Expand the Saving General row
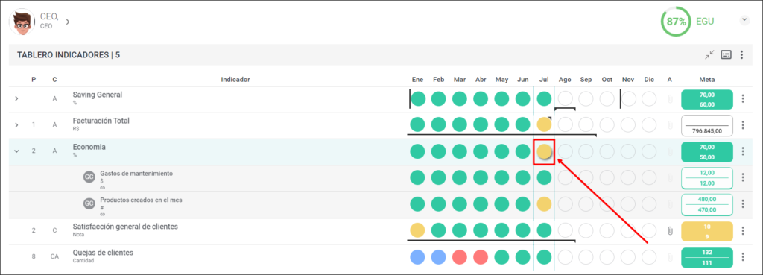 (16, 99)
